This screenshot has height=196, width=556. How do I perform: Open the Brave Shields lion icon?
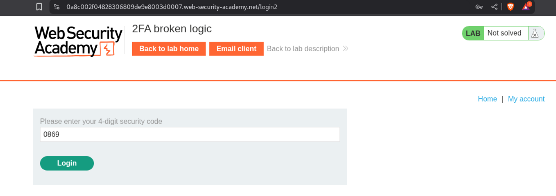tap(510, 7)
